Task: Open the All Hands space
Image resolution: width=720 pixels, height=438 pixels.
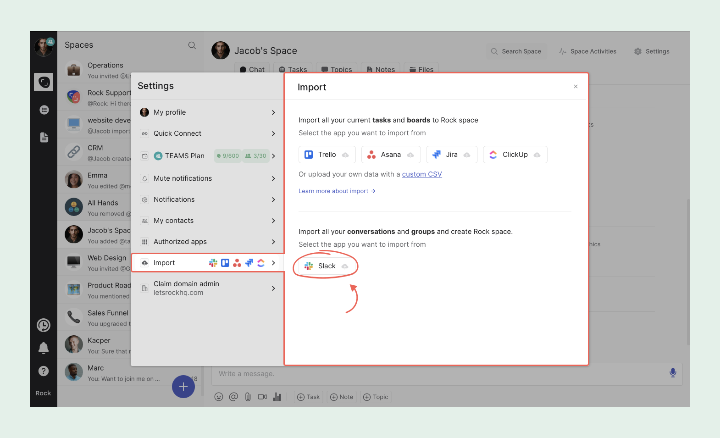Action: coord(94,208)
